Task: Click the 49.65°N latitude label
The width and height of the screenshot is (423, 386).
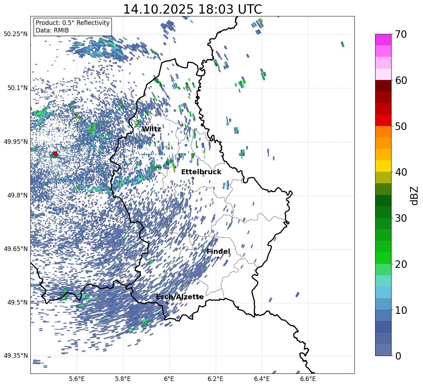Action: [x=16, y=249]
